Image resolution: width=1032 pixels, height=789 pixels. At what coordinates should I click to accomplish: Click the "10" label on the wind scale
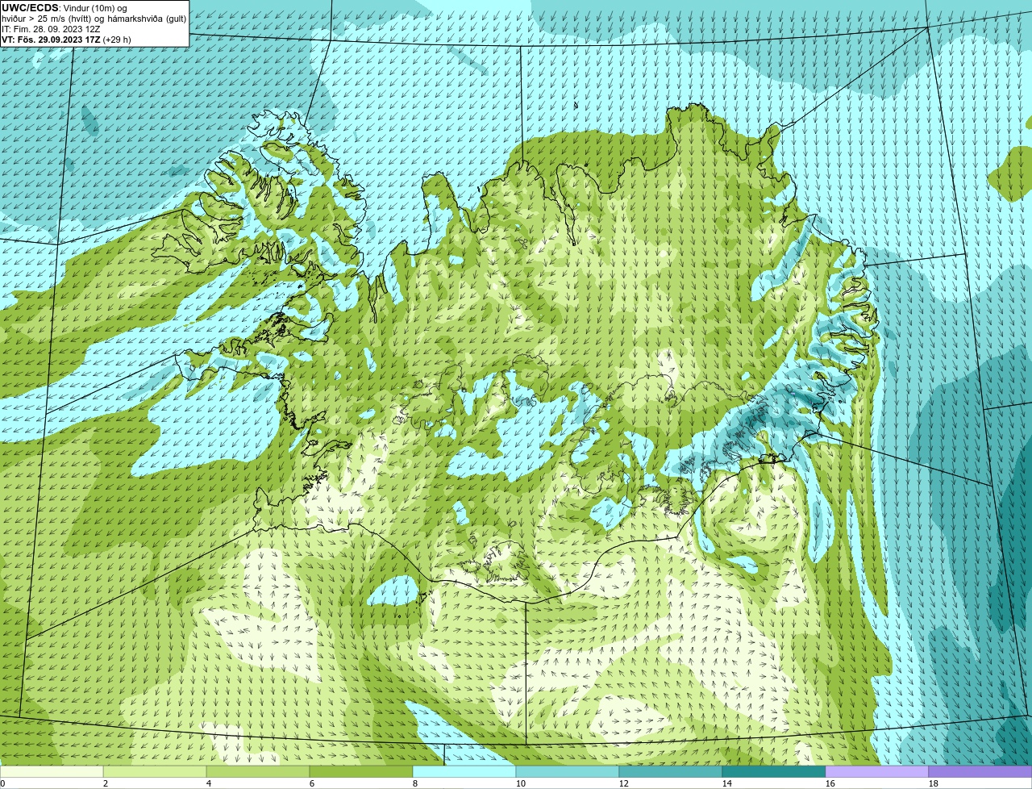[521, 783]
